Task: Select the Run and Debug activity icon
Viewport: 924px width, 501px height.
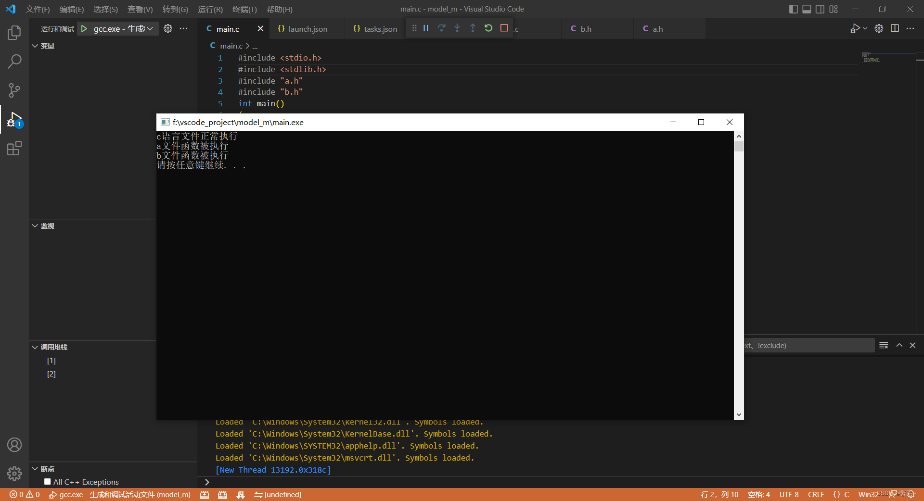Action: 14,119
